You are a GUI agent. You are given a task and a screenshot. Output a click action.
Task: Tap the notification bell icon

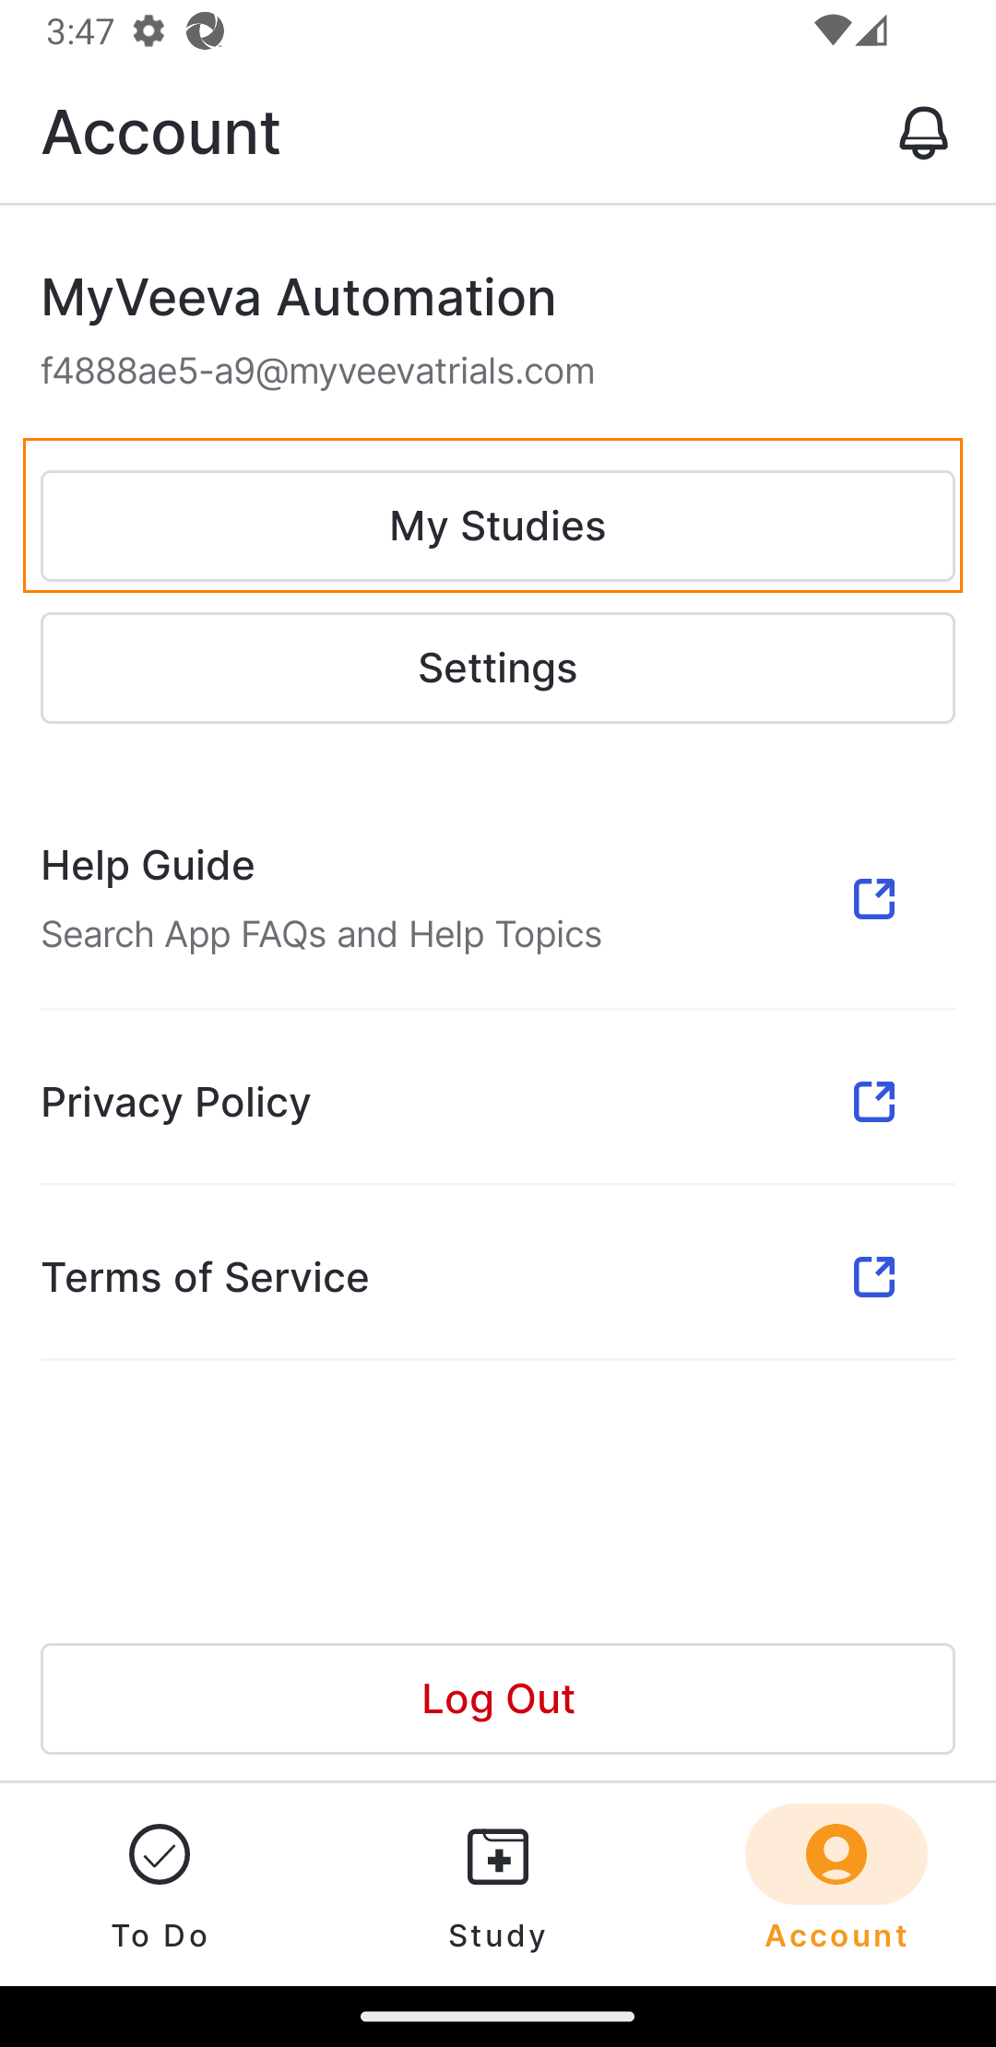pyautogui.click(x=923, y=133)
